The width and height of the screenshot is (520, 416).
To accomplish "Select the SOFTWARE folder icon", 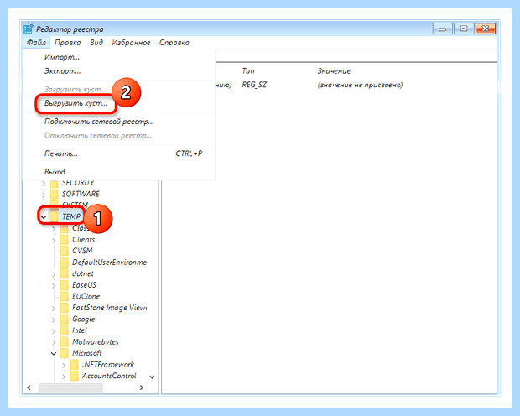I will [x=54, y=194].
